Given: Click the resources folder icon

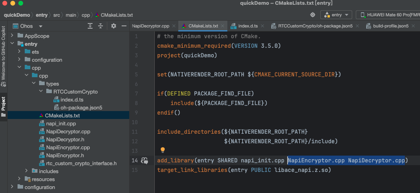Looking at the screenshot, I should (28, 179).
